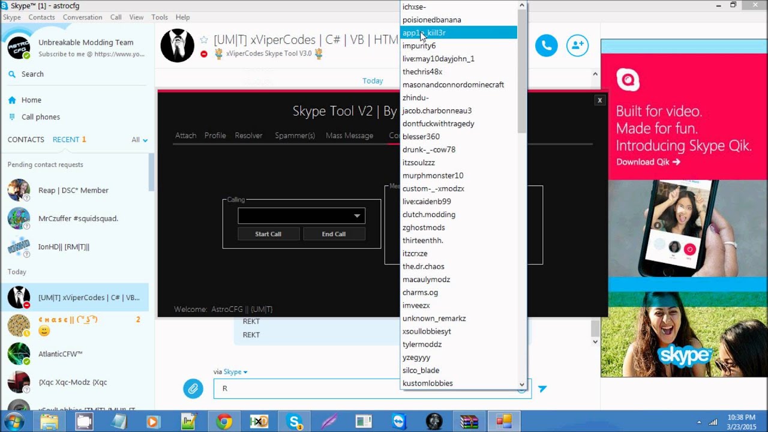Open media player taskbar icon
Screen dimensions: 768x432
tap(152, 422)
